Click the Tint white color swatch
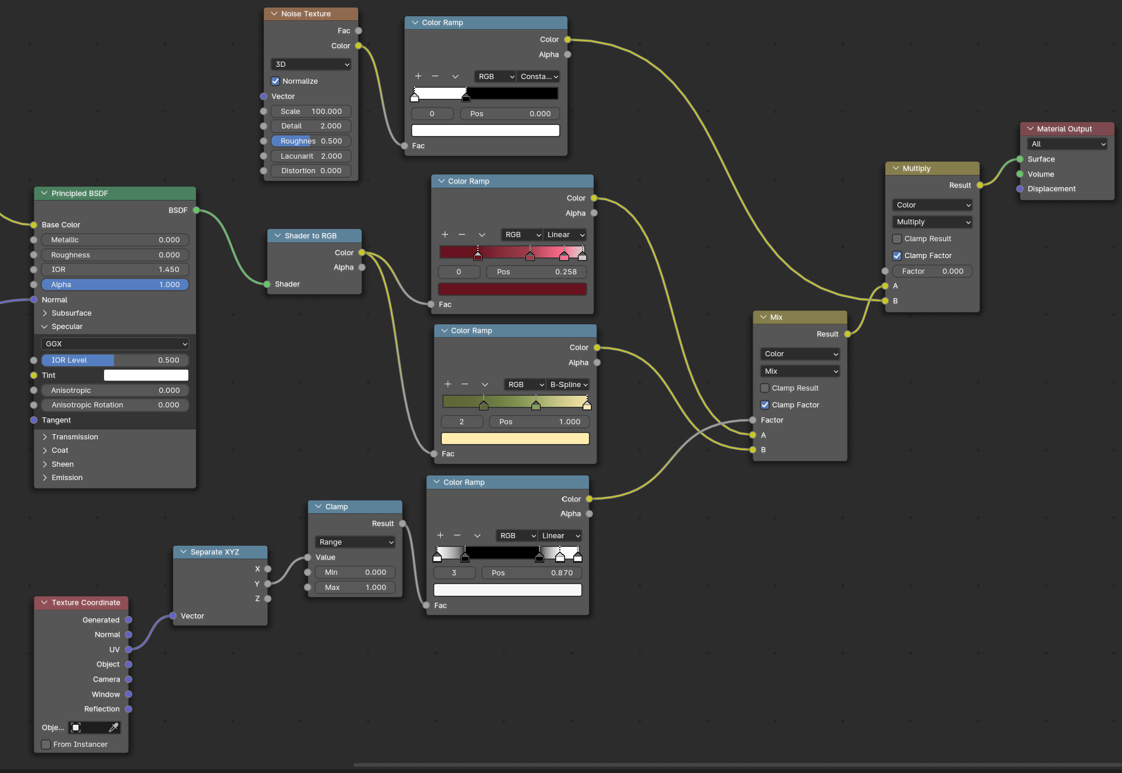Viewport: 1122px width, 773px height. (x=146, y=375)
